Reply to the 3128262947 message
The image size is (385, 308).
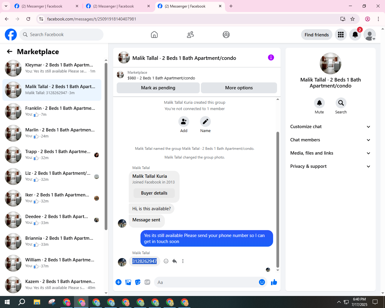(x=174, y=261)
